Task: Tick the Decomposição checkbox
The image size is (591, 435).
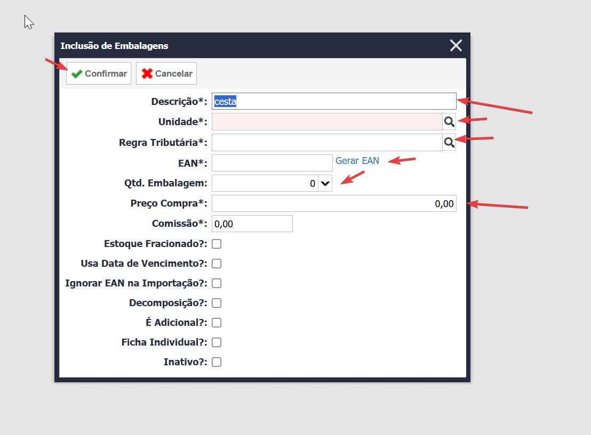Action: [217, 303]
